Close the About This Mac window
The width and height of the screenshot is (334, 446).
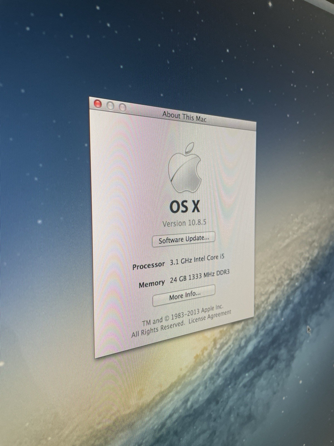(98, 104)
